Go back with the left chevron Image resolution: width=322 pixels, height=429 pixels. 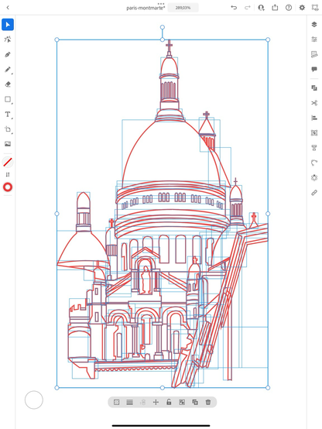[x=8, y=8]
